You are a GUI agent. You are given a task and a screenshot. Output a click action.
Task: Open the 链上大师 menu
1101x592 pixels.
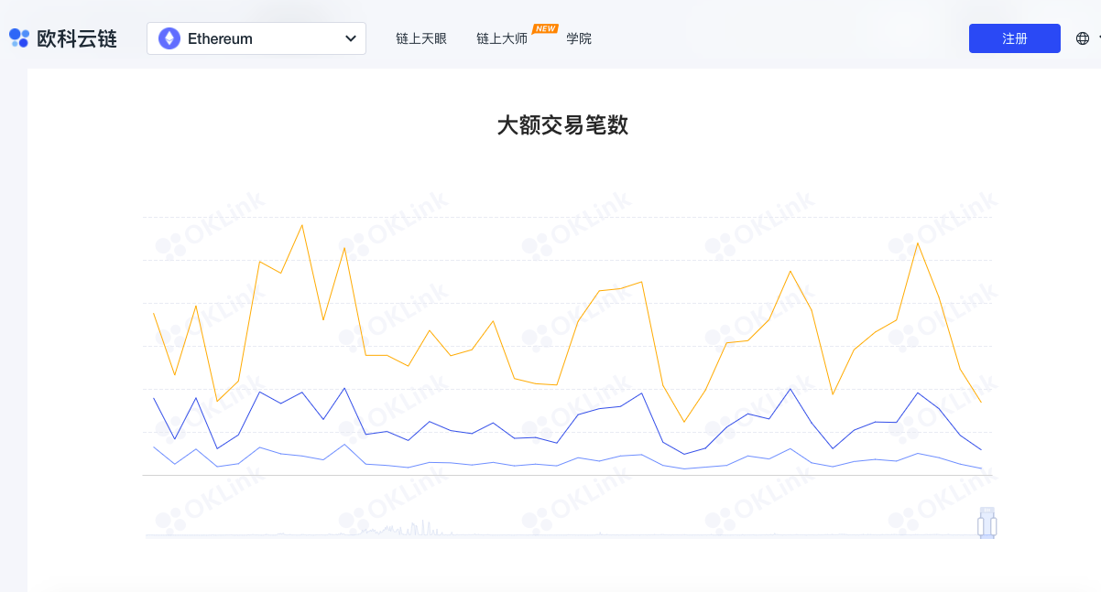(x=502, y=39)
